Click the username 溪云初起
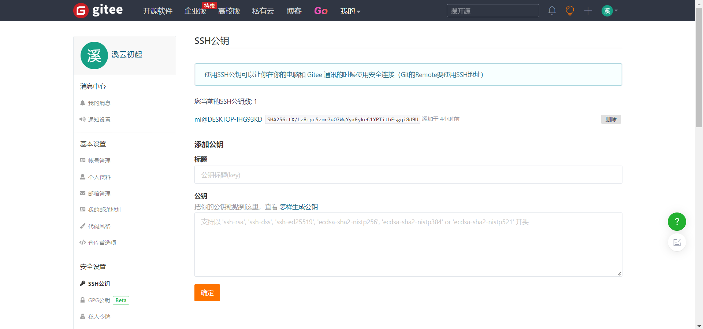703x329 pixels. [x=127, y=55]
